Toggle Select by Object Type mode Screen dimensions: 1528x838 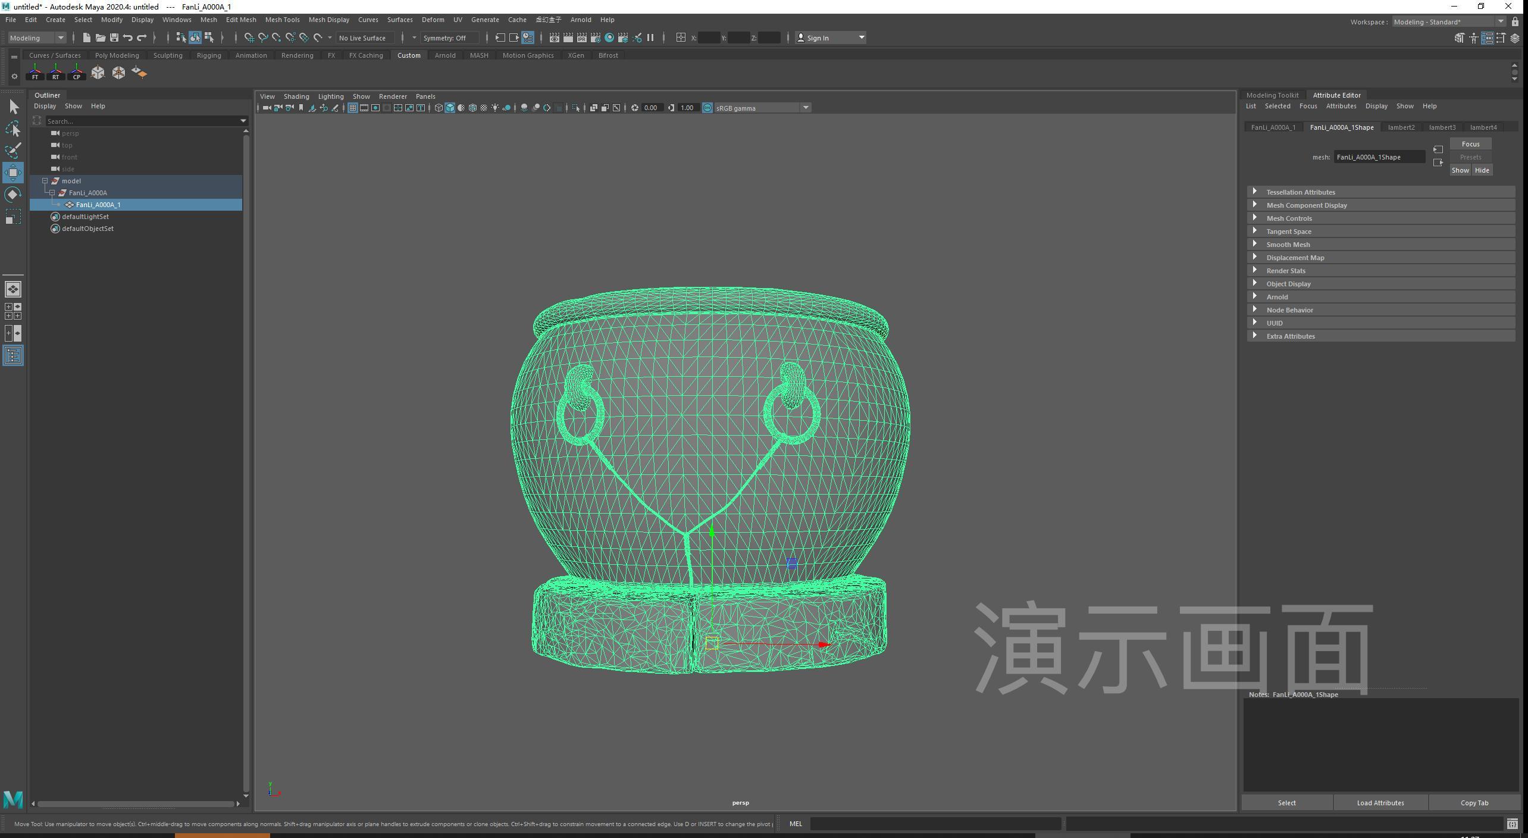pyautogui.click(x=195, y=37)
